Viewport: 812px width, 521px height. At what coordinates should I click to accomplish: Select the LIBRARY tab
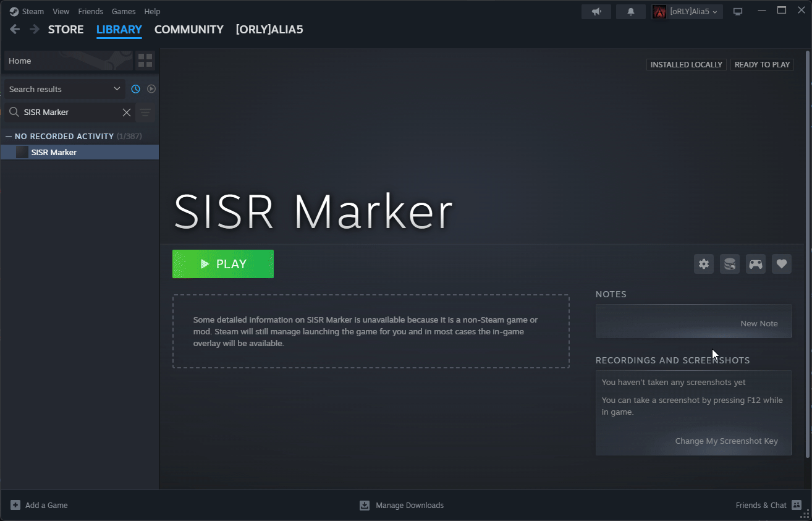pos(119,29)
